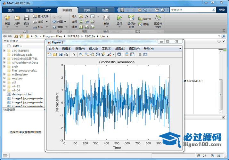Screen dimensions: 229x160
Task: Click the Zoom In tool in Figure toolbar
Action: click(81, 54)
